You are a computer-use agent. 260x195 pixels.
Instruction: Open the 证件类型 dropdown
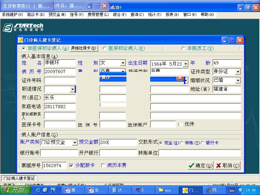238,71
